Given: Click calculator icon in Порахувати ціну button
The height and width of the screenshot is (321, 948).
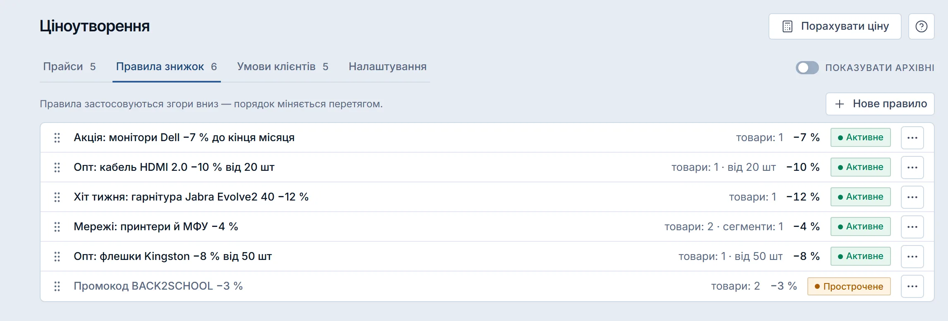Looking at the screenshot, I should [x=788, y=26].
